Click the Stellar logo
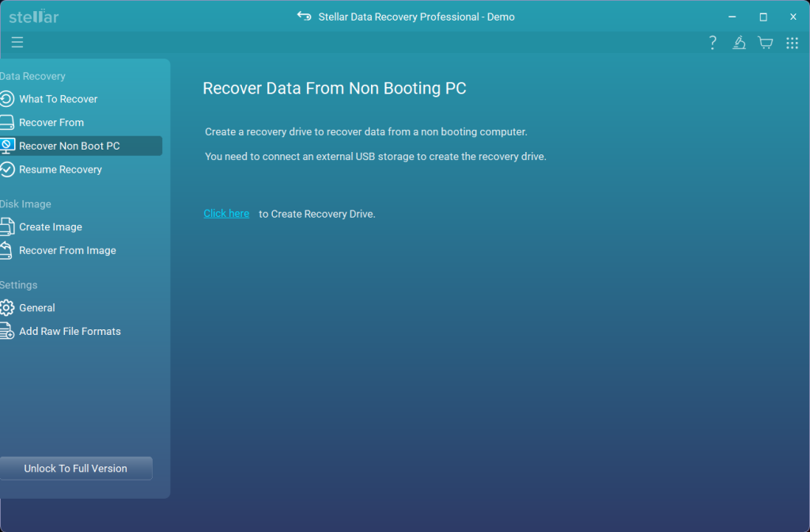This screenshot has height=532, width=810. coord(32,16)
